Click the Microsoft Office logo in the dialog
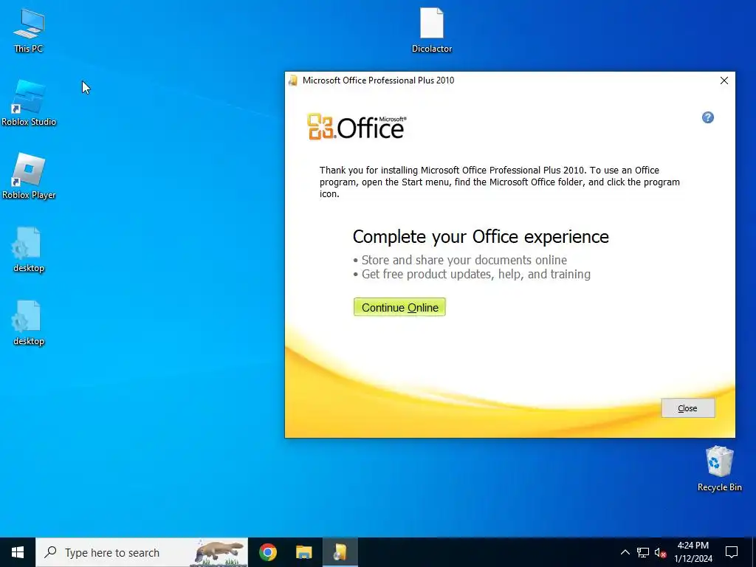This screenshot has height=567, width=756. pos(357,127)
